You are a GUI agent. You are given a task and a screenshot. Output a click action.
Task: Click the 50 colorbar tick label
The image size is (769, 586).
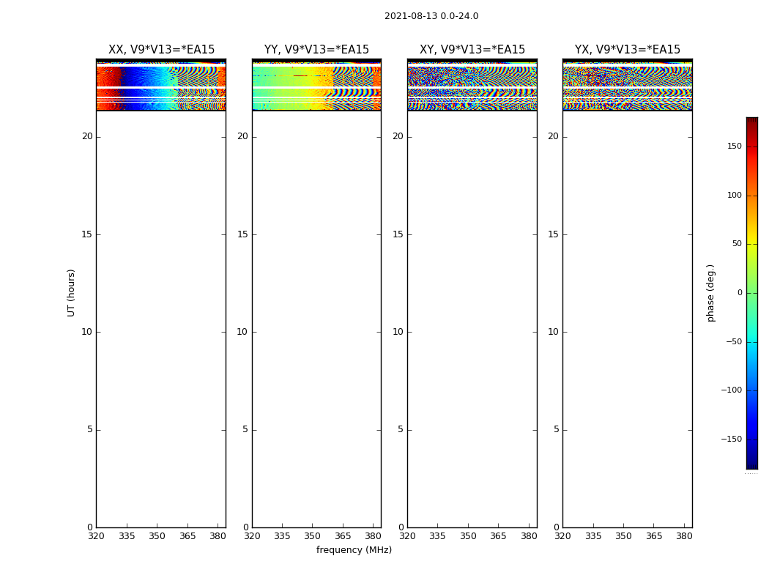737,244
